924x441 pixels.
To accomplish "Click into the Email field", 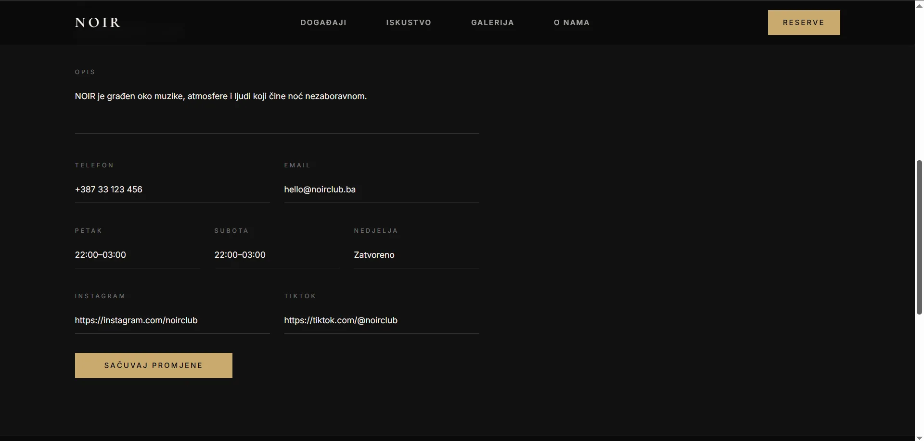I will pos(382,189).
